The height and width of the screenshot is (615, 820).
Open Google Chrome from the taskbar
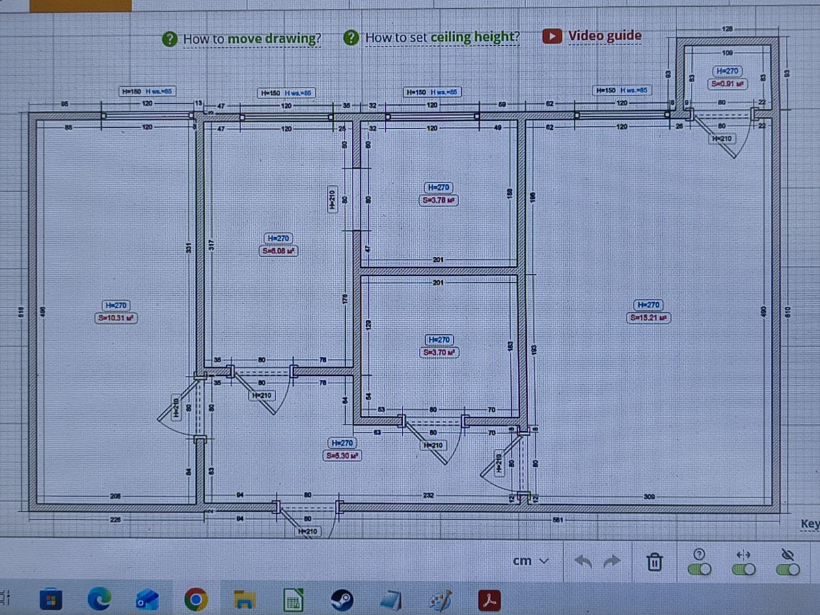[195, 600]
